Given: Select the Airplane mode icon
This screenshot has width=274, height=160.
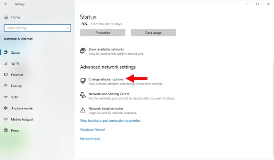Looking at the screenshot, I should coord(6,108).
